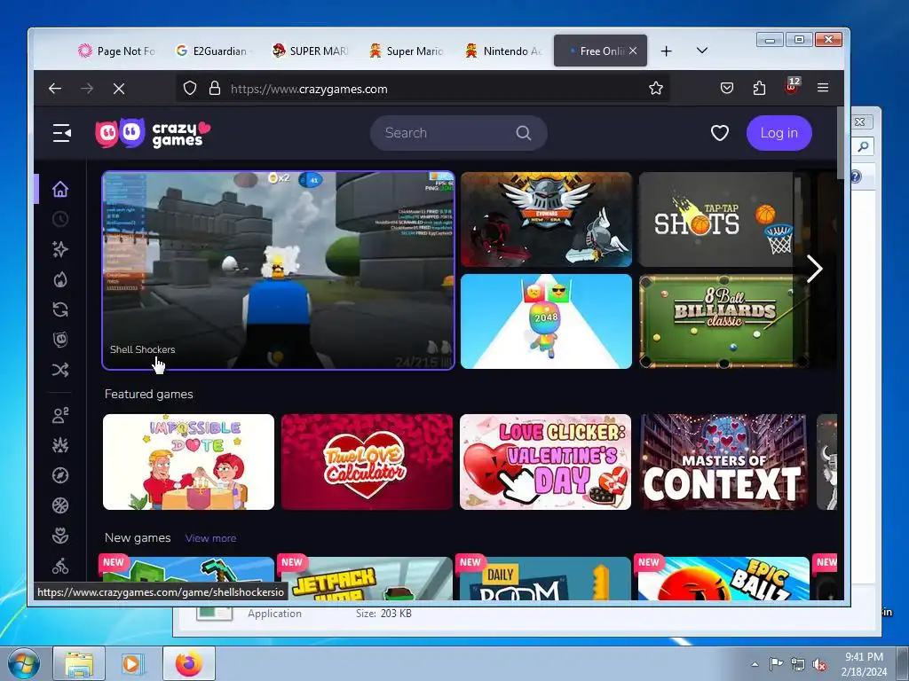Click the search magnifier icon
Screen dimensions: 909x681
(x=524, y=133)
